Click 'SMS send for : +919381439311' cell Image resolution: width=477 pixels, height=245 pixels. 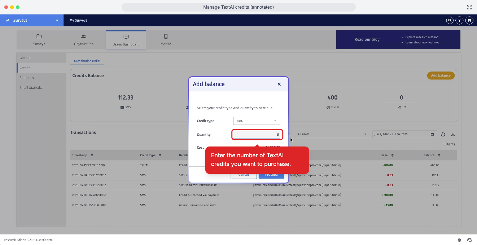[198, 185]
